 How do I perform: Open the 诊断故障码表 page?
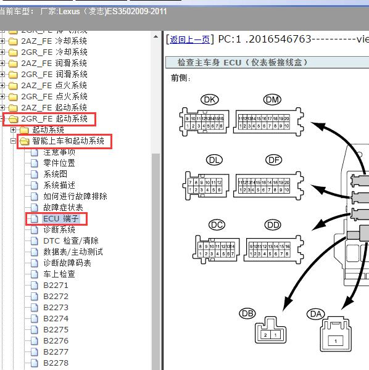(67, 263)
